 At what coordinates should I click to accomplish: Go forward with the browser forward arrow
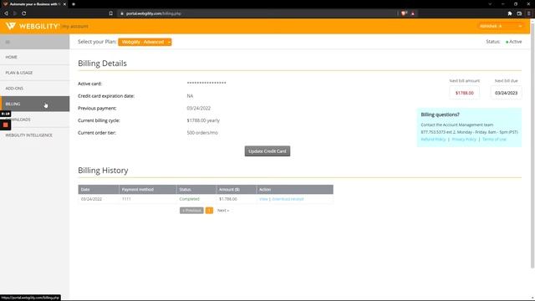pos(15,13)
